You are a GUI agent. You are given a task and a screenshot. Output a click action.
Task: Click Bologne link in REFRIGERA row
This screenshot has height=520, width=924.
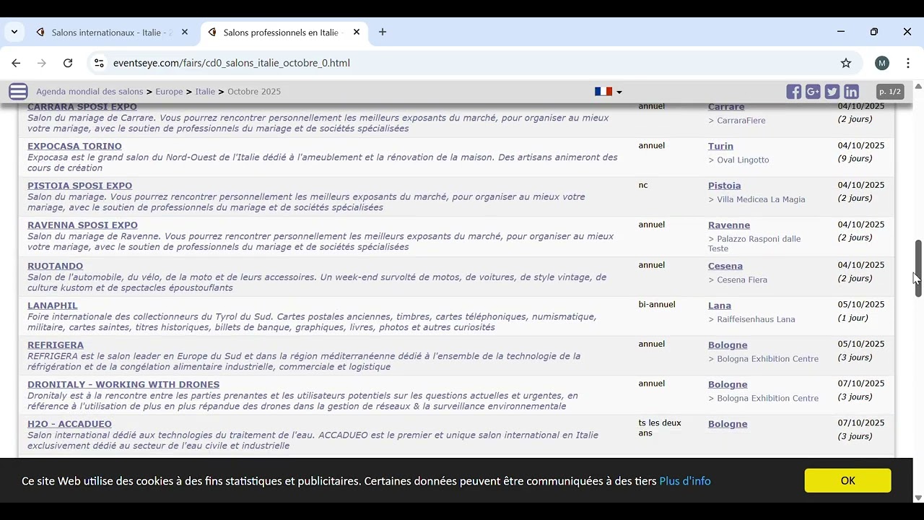coord(728,345)
